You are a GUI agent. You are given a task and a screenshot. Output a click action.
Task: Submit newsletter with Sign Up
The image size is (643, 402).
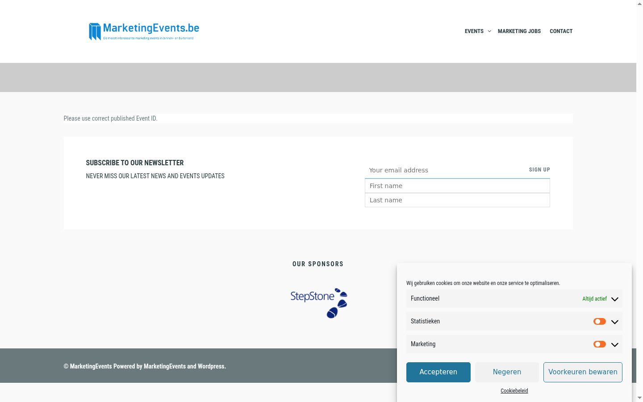pos(539,170)
